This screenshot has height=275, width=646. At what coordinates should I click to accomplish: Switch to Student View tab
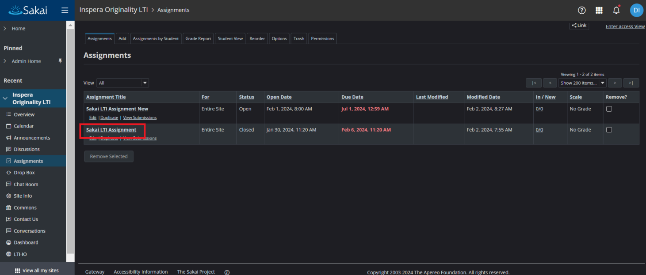[230, 38]
